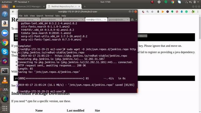Click the new terminal tab icon

tap(132, 19)
